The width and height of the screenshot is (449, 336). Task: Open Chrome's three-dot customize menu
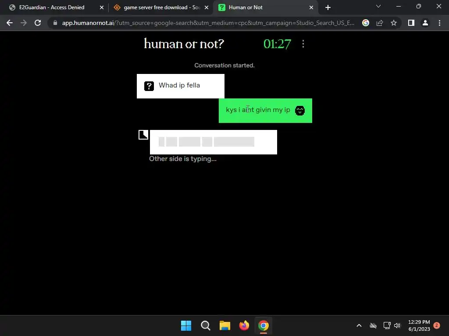click(x=439, y=23)
